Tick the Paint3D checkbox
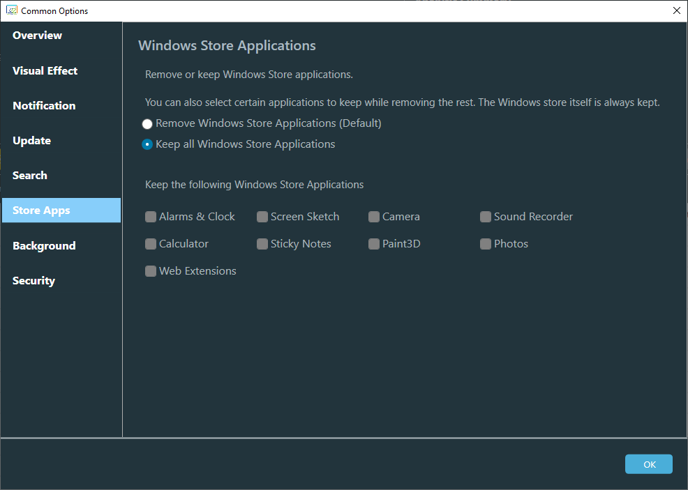Viewport: 688px width, 490px height. pos(374,244)
